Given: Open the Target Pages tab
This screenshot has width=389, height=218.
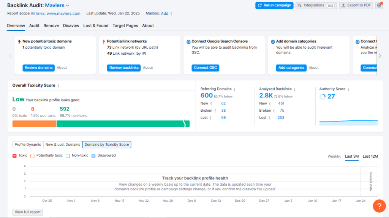Looking at the screenshot, I should coord(125,25).
